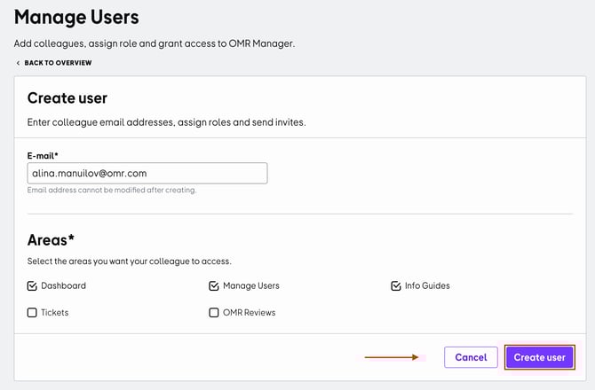Uncheck the Dashboard checkbox
This screenshot has height=390, width=595.
pos(32,286)
